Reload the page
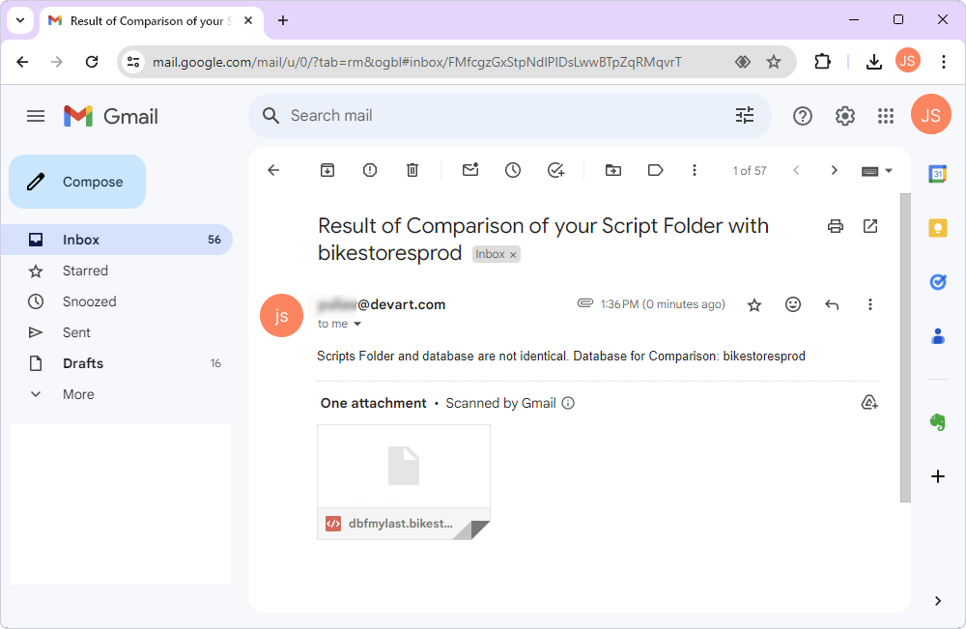966x629 pixels. (92, 62)
